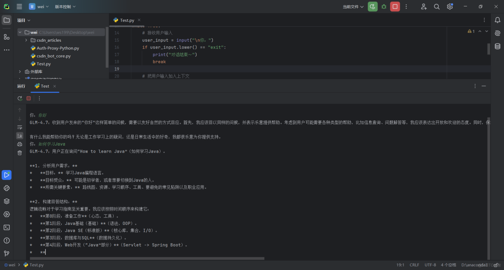Run the script with the green play button

coord(372,6)
